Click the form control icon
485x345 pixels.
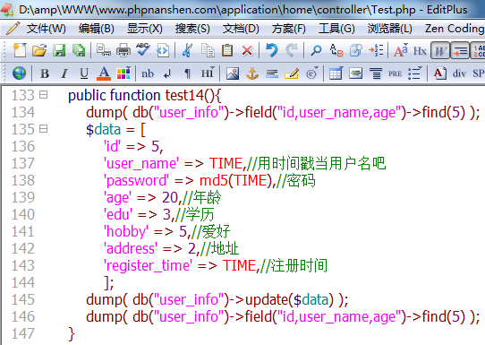[356, 73]
